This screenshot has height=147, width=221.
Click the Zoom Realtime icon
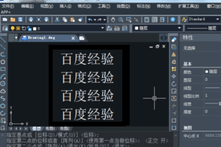[121, 20]
